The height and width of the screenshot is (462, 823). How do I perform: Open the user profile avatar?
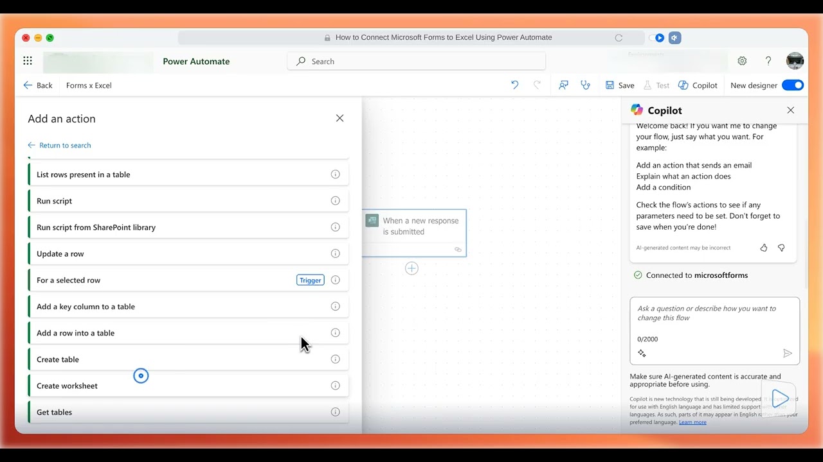(795, 61)
